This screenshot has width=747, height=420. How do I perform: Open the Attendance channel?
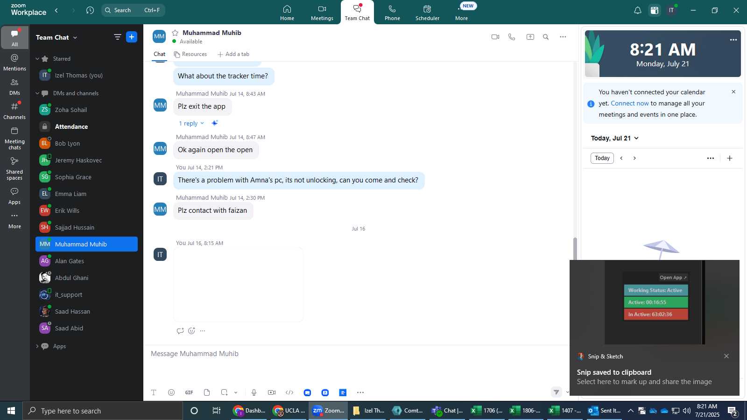[x=86, y=127]
